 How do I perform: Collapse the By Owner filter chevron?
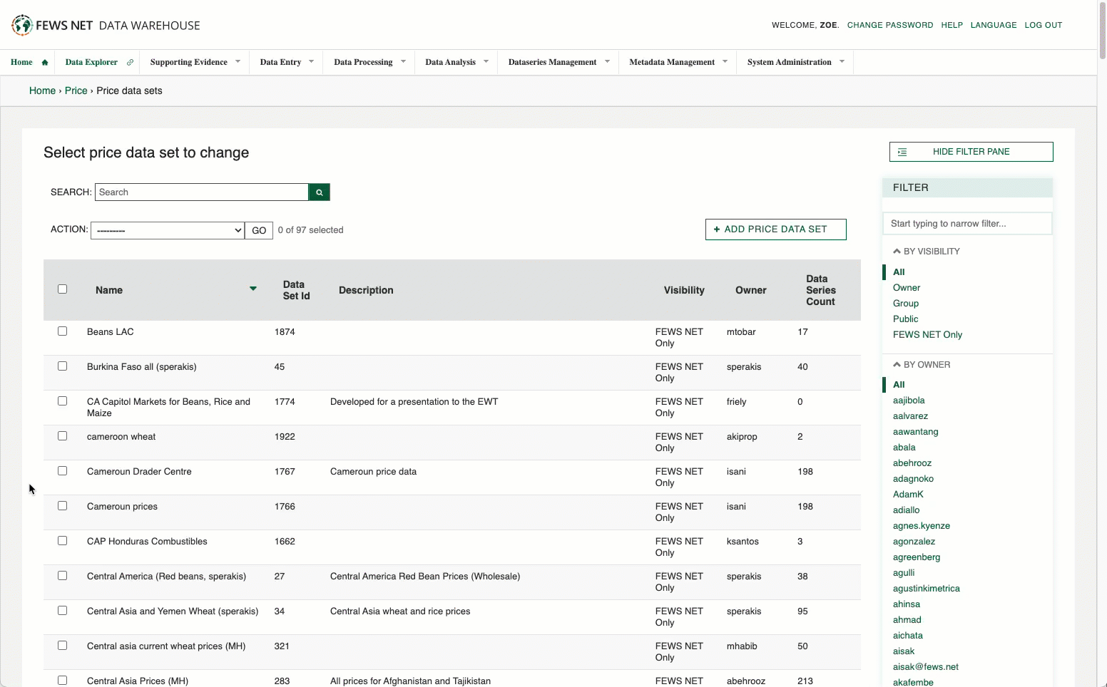click(x=897, y=364)
